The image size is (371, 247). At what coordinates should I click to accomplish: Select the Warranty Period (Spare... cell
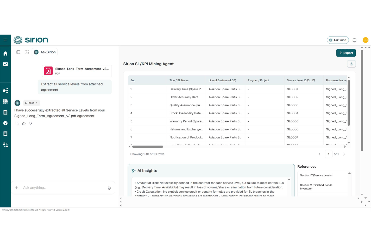coord(186,121)
